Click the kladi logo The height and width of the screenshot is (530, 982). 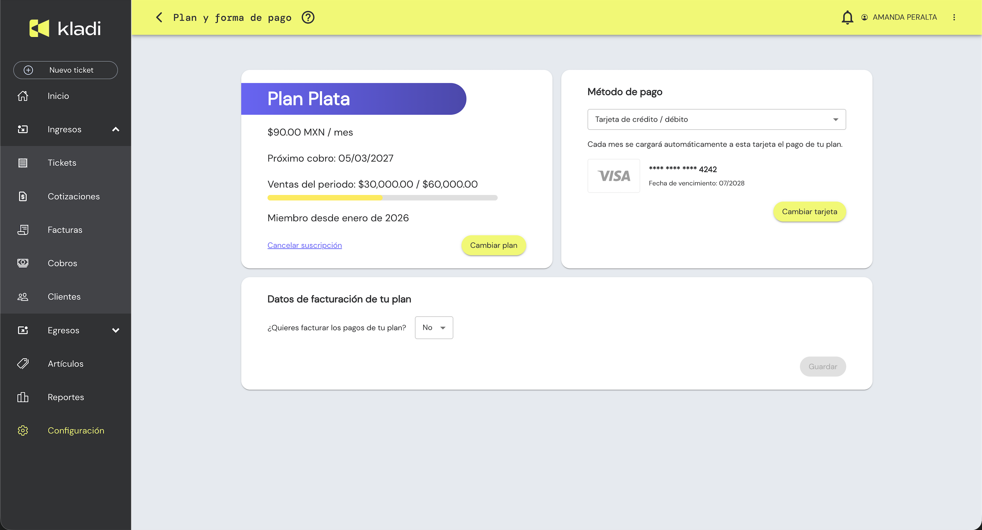tap(65, 29)
